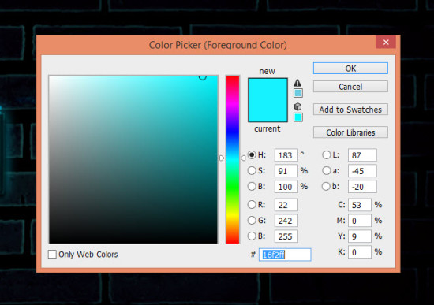Click the Y yellow field showing 9
Image resolution: width=434 pixels, height=305 pixels.
point(360,236)
